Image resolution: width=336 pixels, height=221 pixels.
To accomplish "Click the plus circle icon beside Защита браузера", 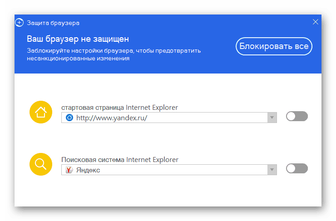I will [x=19, y=22].
